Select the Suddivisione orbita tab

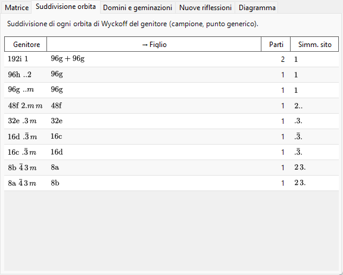coord(66,7)
